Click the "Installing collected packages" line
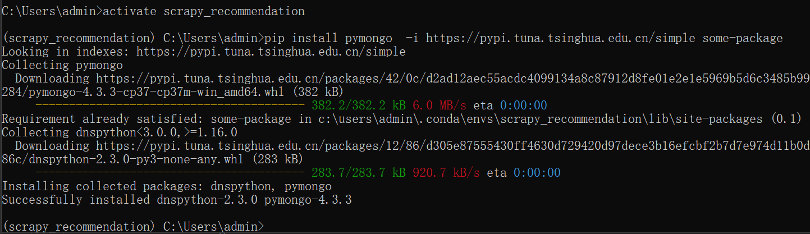The image size is (810, 234). [167, 186]
